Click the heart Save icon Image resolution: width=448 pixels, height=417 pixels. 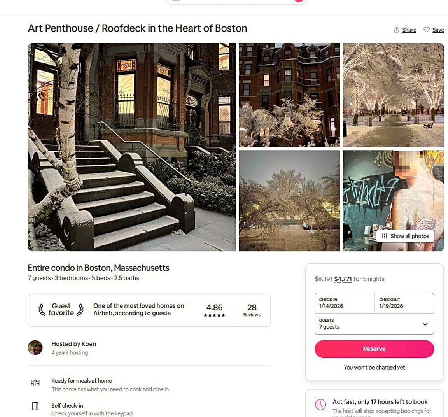pyautogui.click(x=427, y=30)
